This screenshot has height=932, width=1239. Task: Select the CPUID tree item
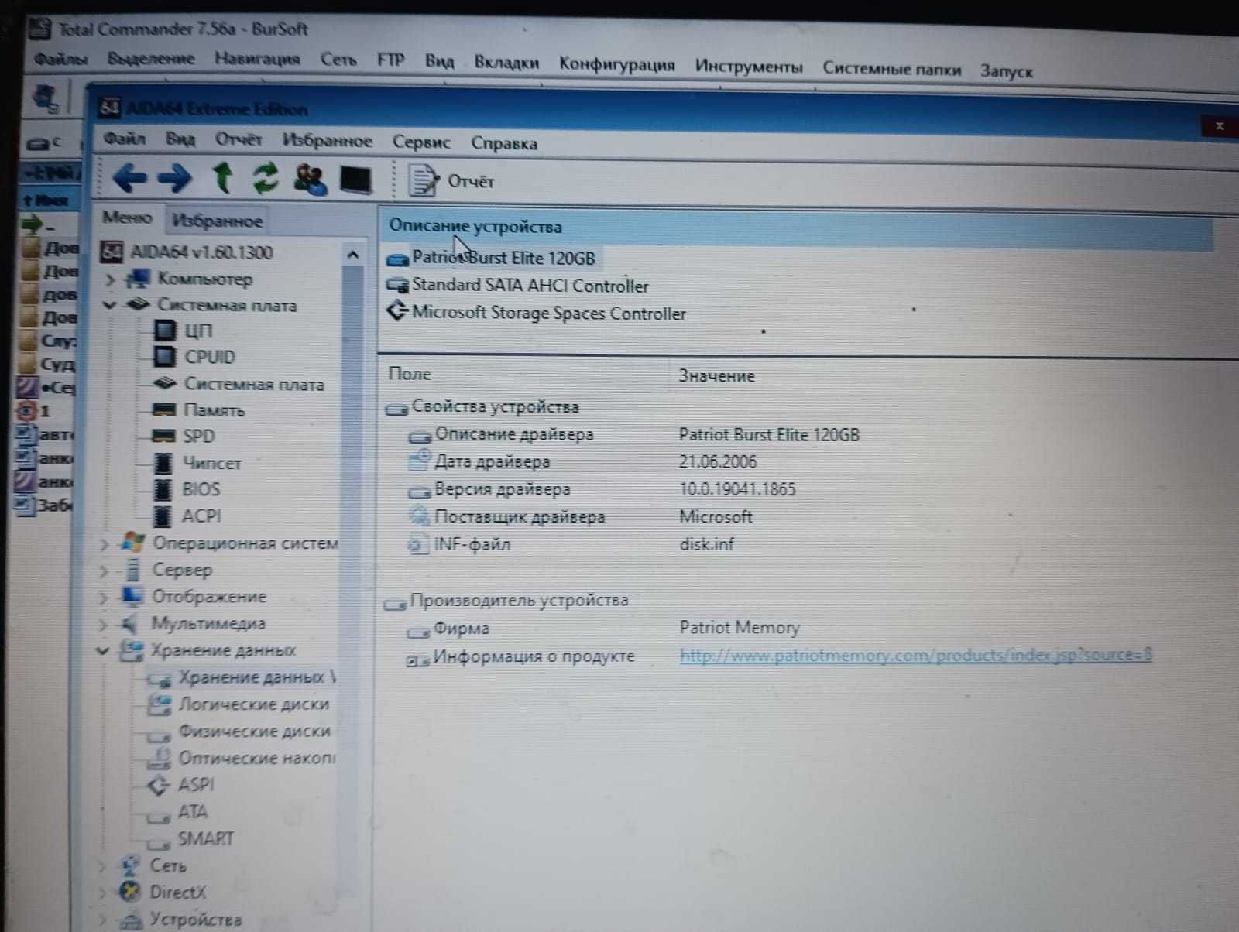[195, 357]
